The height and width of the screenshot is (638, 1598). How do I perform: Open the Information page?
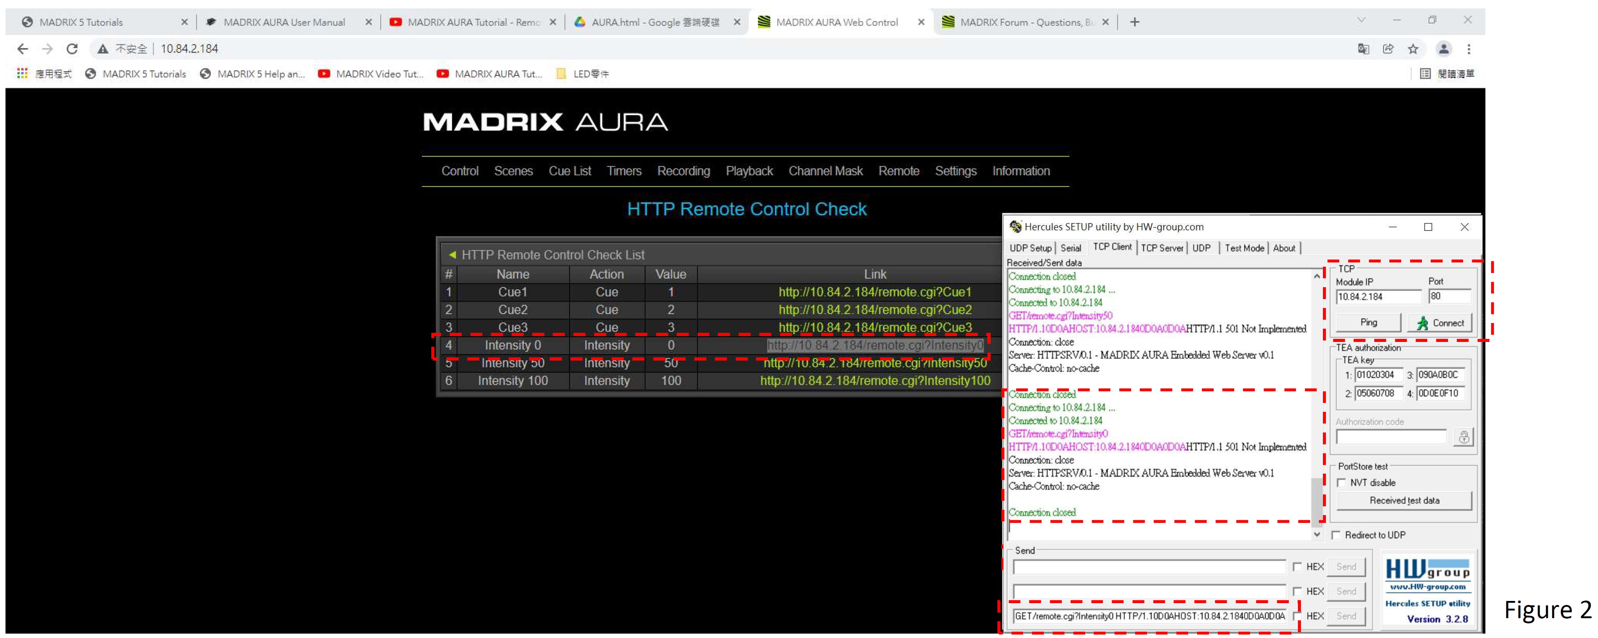(x=1021, y=171)
